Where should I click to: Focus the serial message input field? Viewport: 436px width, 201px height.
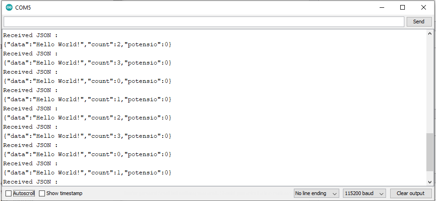(204, 22)
